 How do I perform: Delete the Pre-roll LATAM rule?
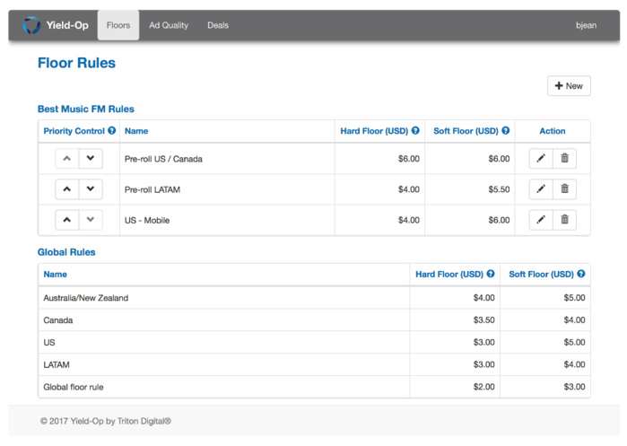564,189
